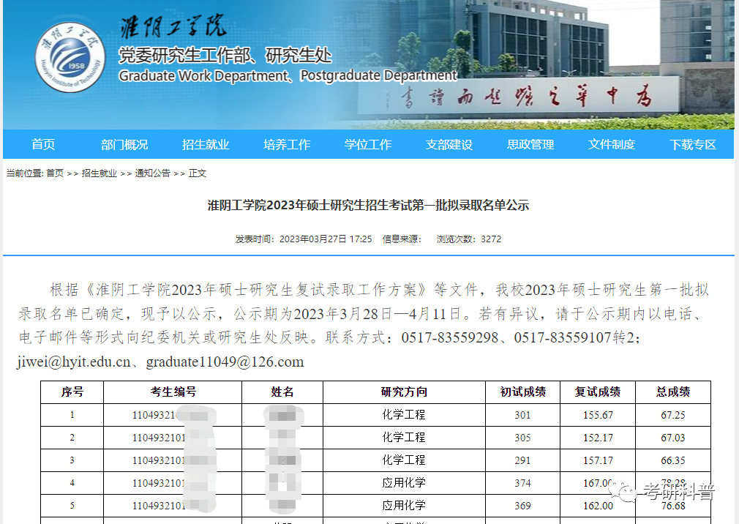Go to the 培养工作 menu item
The image size is (739, 524).
point(287,144)
